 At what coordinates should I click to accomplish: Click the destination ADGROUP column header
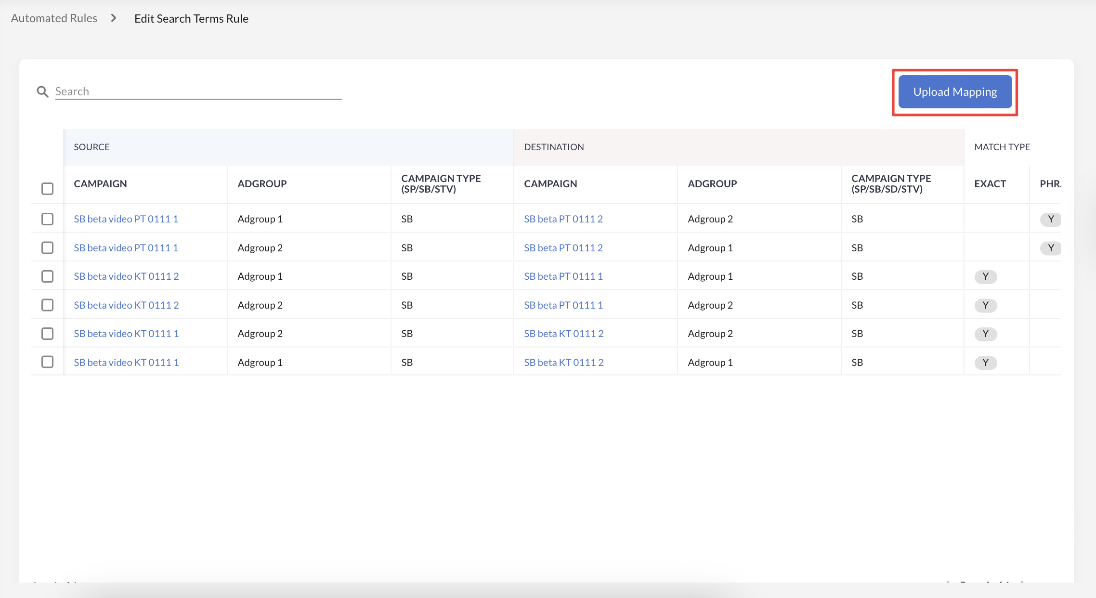tap(712, 183)
